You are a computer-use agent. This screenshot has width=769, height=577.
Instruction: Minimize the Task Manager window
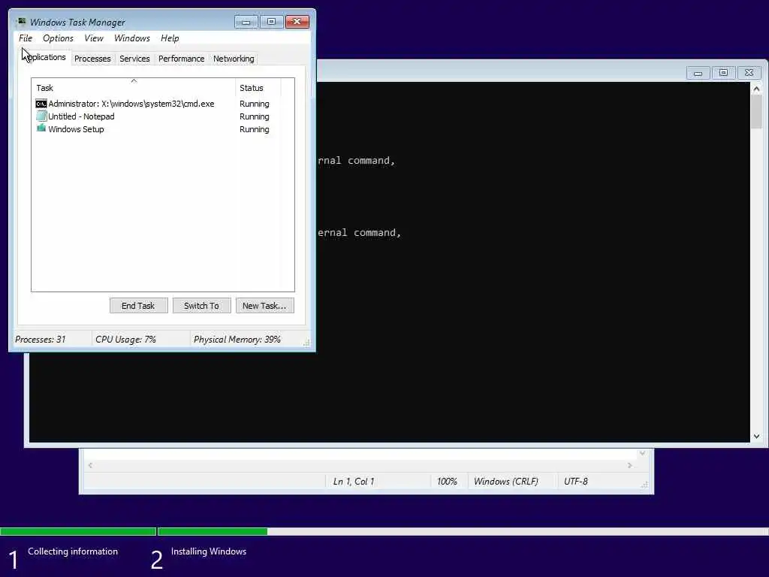pyautogui.click(x=246, y=22)
